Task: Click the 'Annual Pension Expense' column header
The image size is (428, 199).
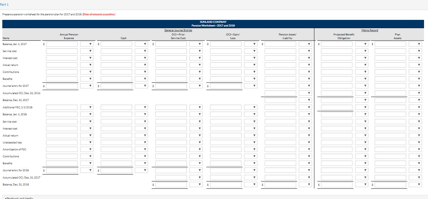Action: click(69, 36)
